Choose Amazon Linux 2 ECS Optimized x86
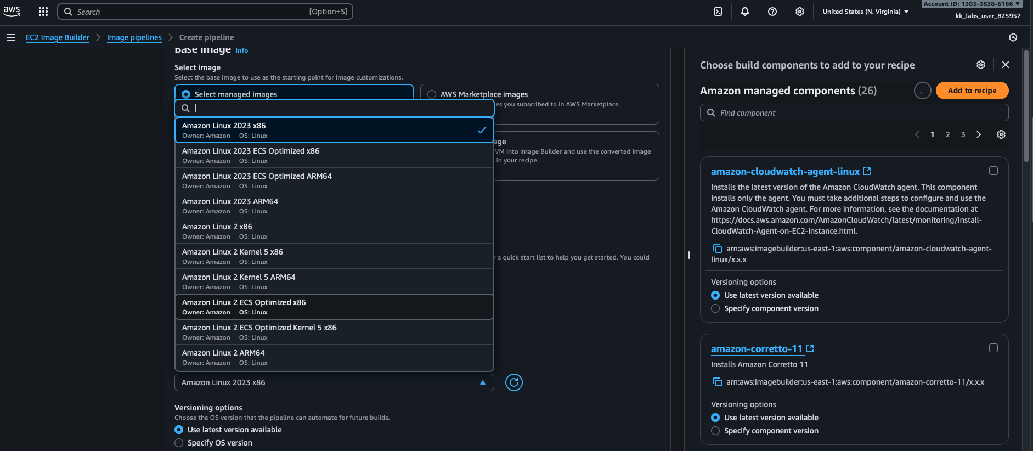Screen dimensions: 1033x451 (334, 307)
